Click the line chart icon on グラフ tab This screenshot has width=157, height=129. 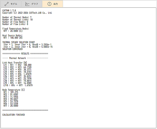(x=27, y=4)
